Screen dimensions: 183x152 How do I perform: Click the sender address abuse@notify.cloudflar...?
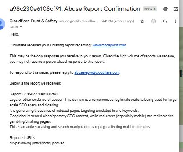(78, 21)
